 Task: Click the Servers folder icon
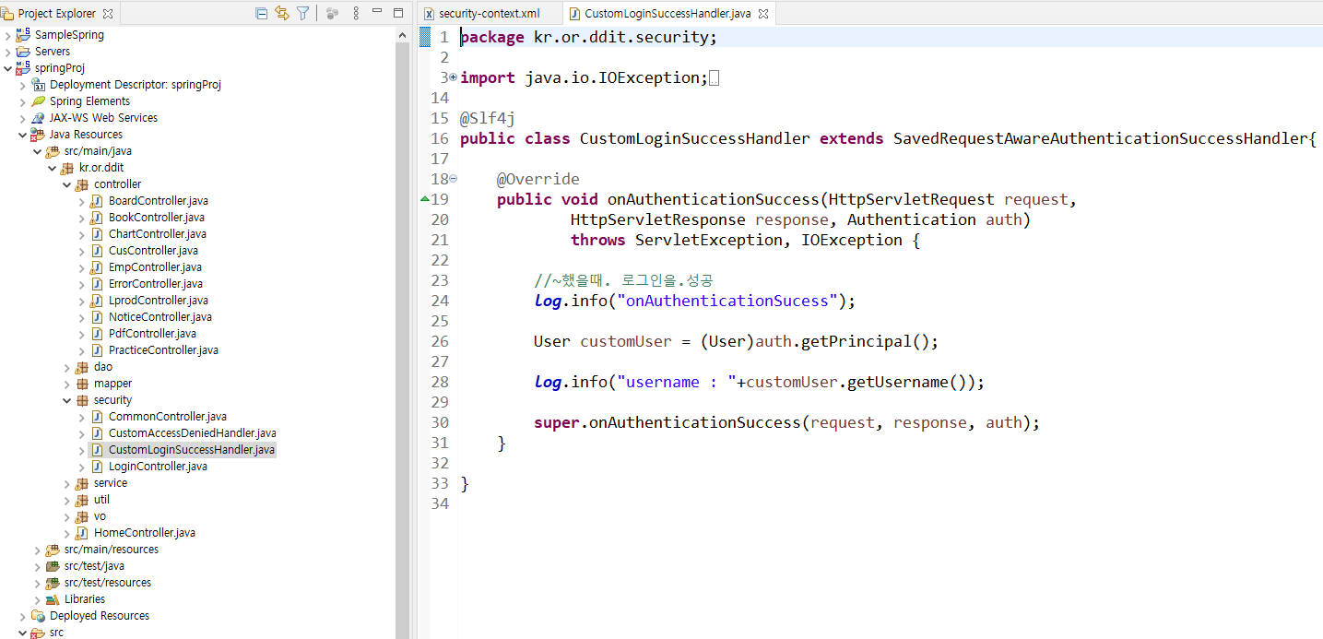tap(23, 52)
